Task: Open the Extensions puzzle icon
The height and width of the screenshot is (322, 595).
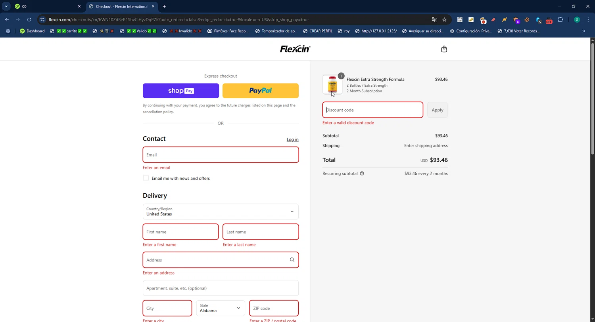Action: click(560, 19)
